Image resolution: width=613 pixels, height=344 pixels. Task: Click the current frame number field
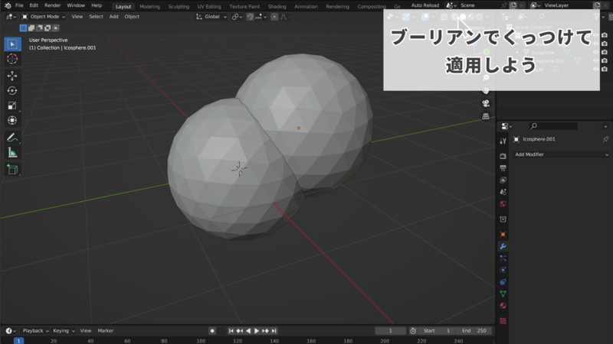(390, 331)
